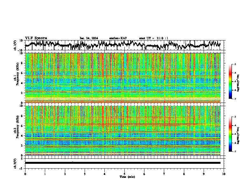
Task: Click the "8" kHz tick of ch.1 spectrogram
Action: [22, 63]
